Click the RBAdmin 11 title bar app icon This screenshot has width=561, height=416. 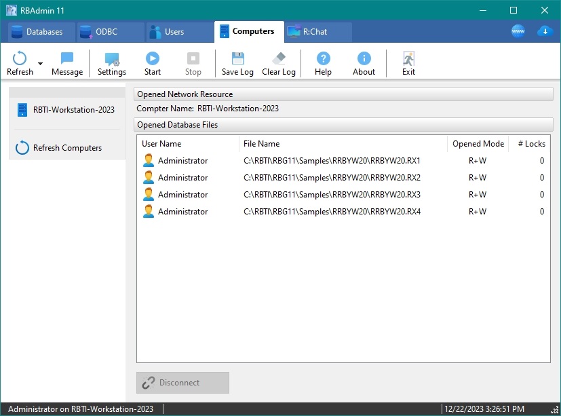(x=12, y=10)
